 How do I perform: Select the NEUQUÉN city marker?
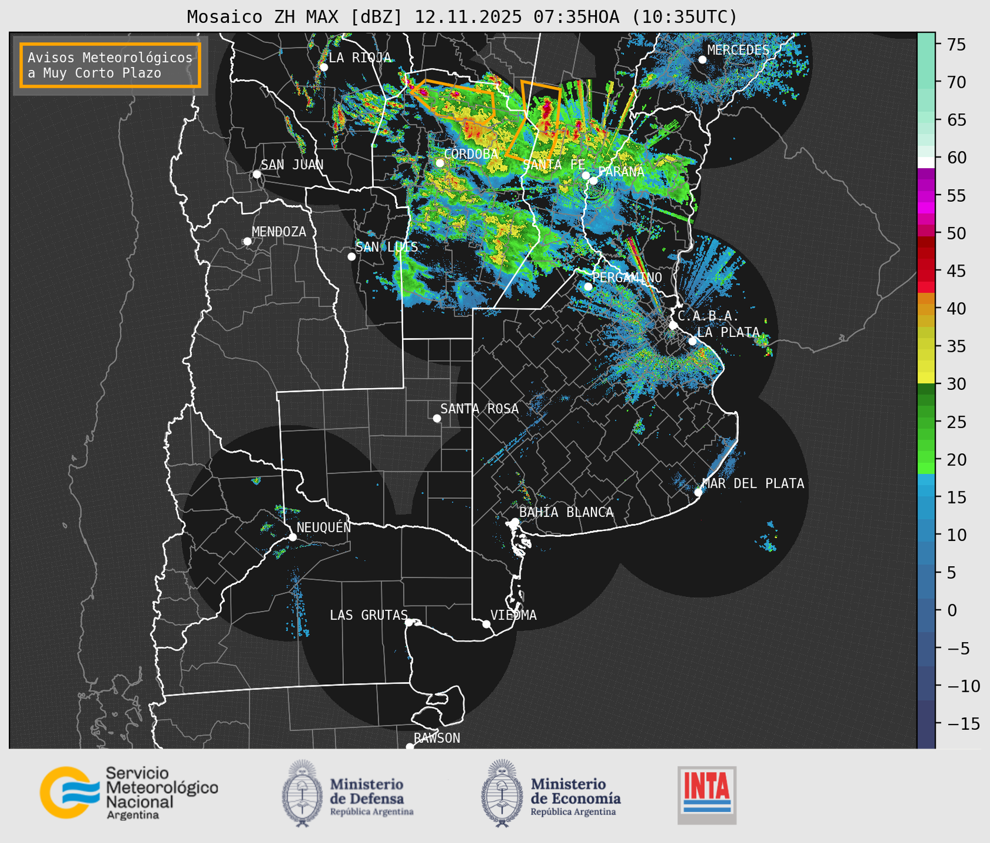tap(292, 537)
